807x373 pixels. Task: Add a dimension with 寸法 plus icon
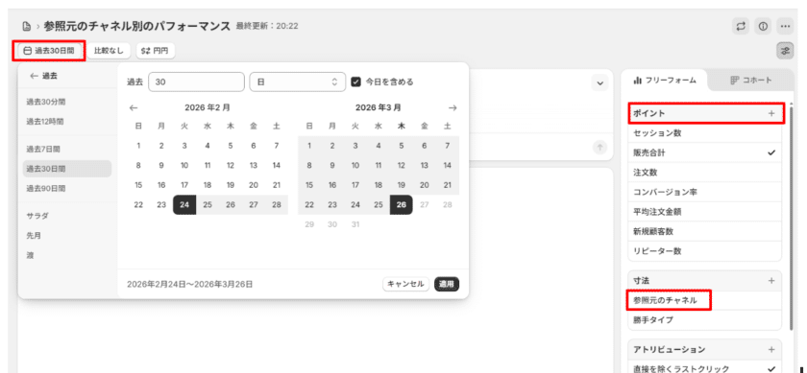tap(771, 281)
